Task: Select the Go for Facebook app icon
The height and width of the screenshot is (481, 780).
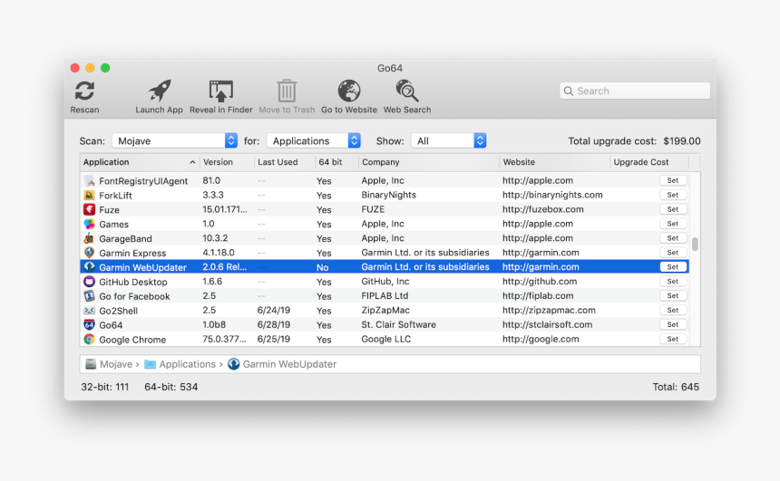Action: tap(89, 295)
